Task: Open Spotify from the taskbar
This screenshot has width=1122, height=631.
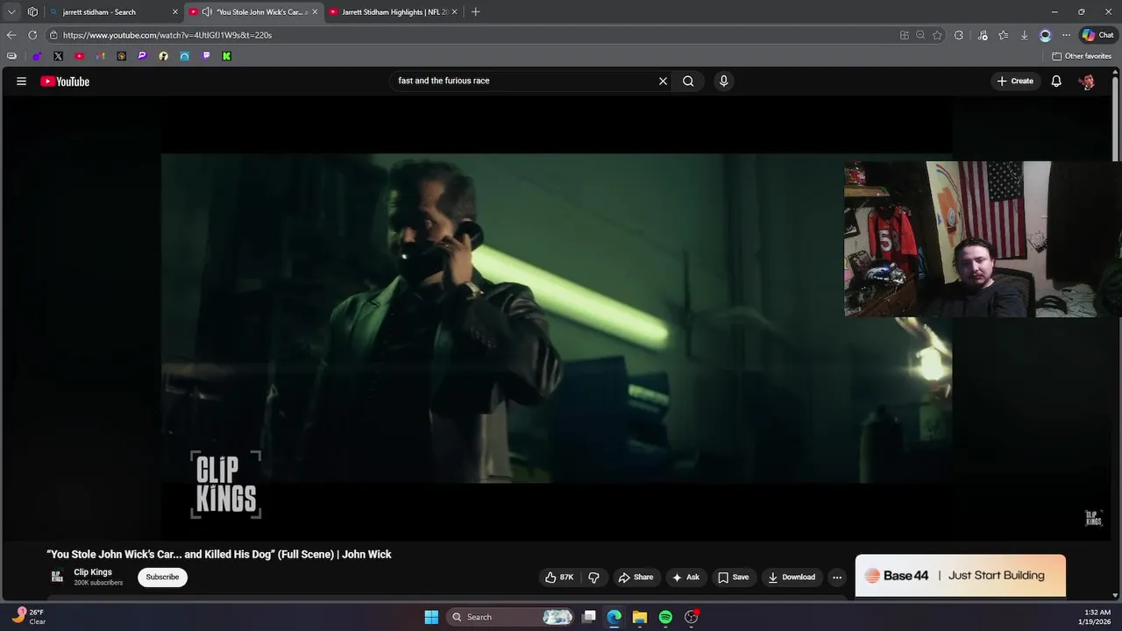Action: tap(665, 617)
